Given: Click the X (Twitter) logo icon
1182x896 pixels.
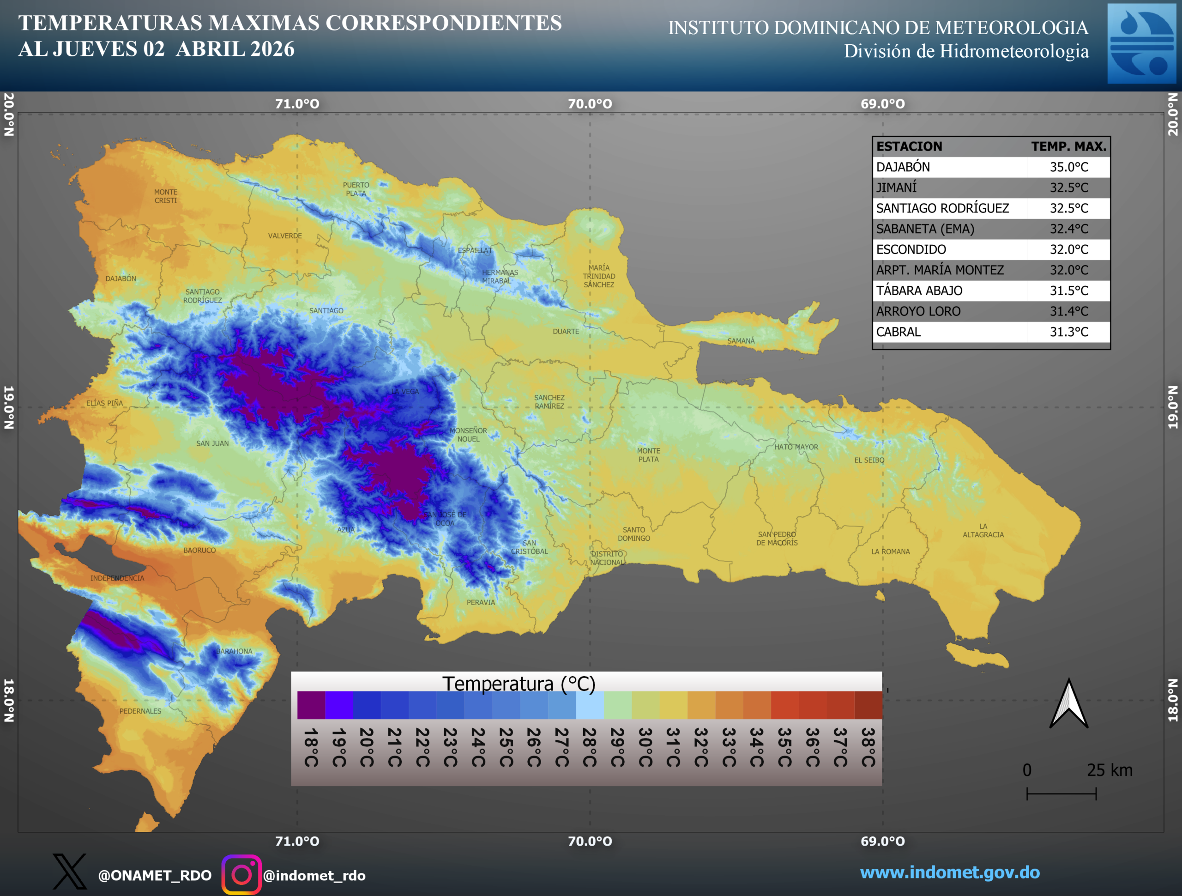Looking at the screenshot, I should 69,872.
